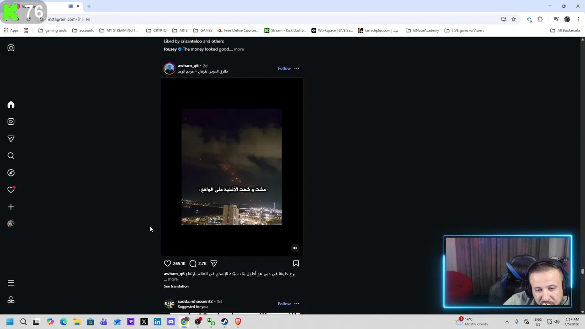Viewport: 585px width, 329px height.
Task: Open volume control in system tray
Action: click(x=557, y=322)
